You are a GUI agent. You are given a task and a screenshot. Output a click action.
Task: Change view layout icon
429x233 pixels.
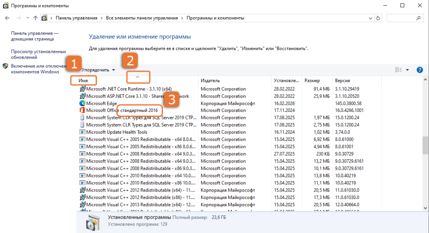click(x=398, y=70)
